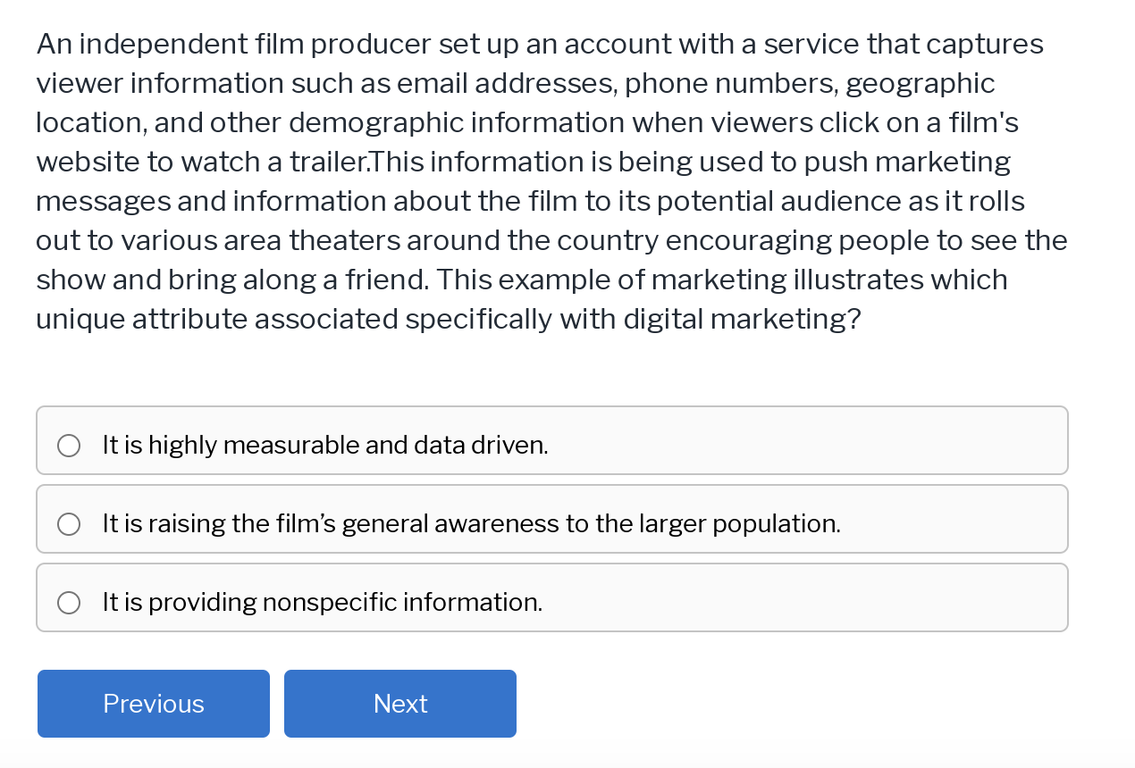Image resolution: width=1135 pixels, height=768 pixels.
Task: Click the third answer option card
Action: (551, 597)
